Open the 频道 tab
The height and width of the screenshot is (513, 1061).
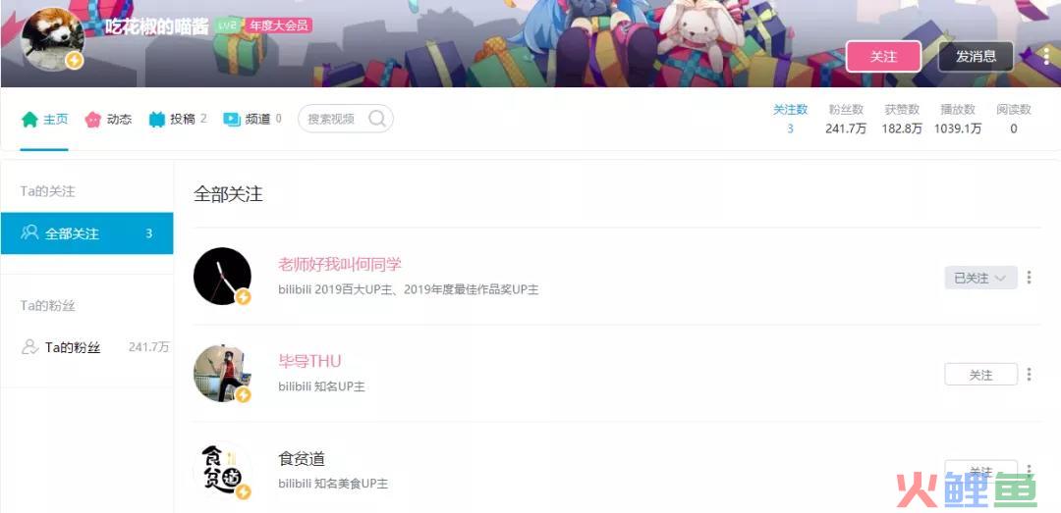(x=251, y=120)
